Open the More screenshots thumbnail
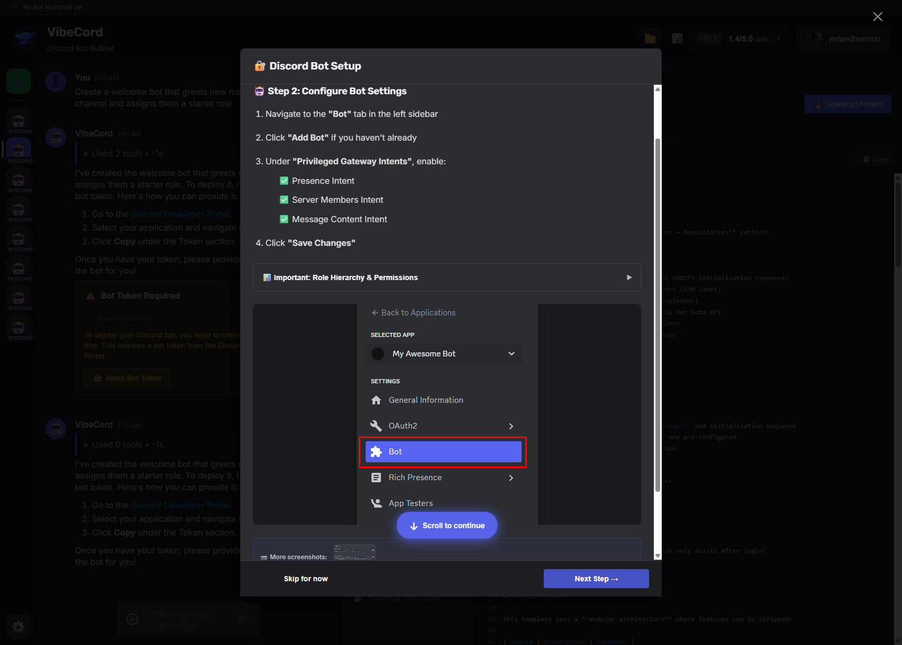Viewport: 902px width, 645px height. pos(354,552)
